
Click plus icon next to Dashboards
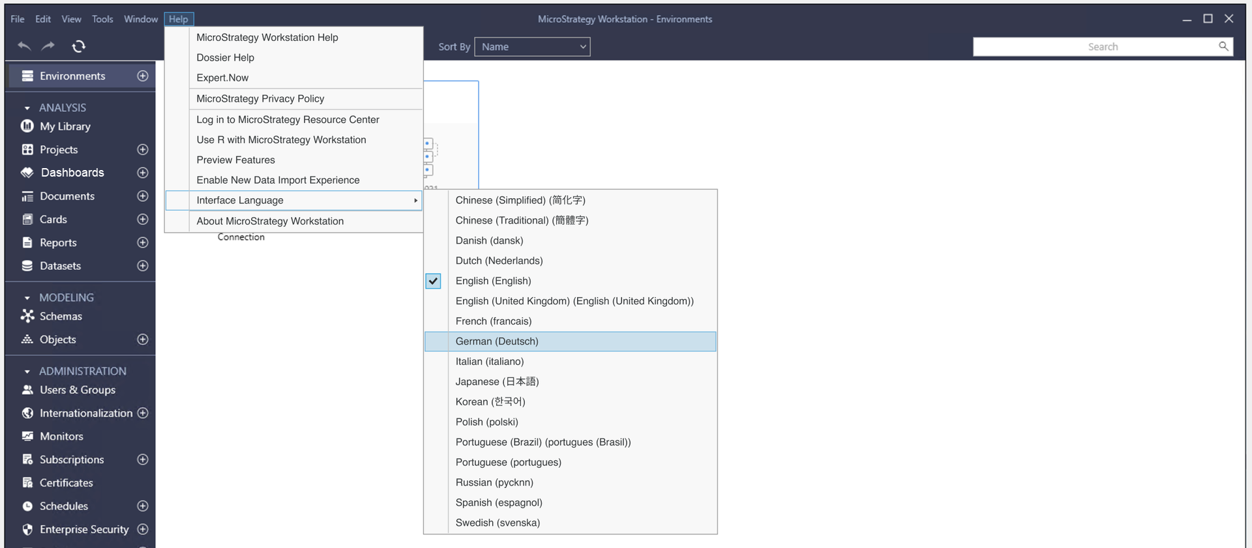point(143,173)
